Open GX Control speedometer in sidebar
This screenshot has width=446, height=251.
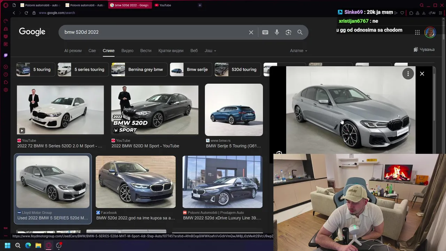(6, 21)
